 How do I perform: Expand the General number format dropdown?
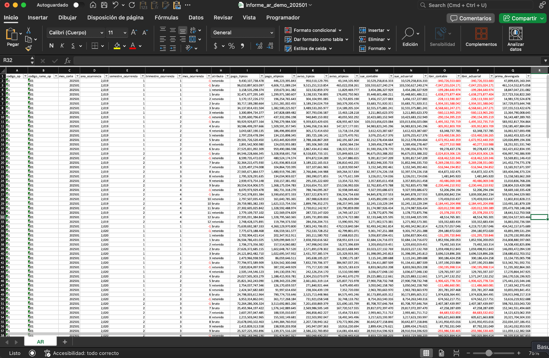click(x=272, y=33)
